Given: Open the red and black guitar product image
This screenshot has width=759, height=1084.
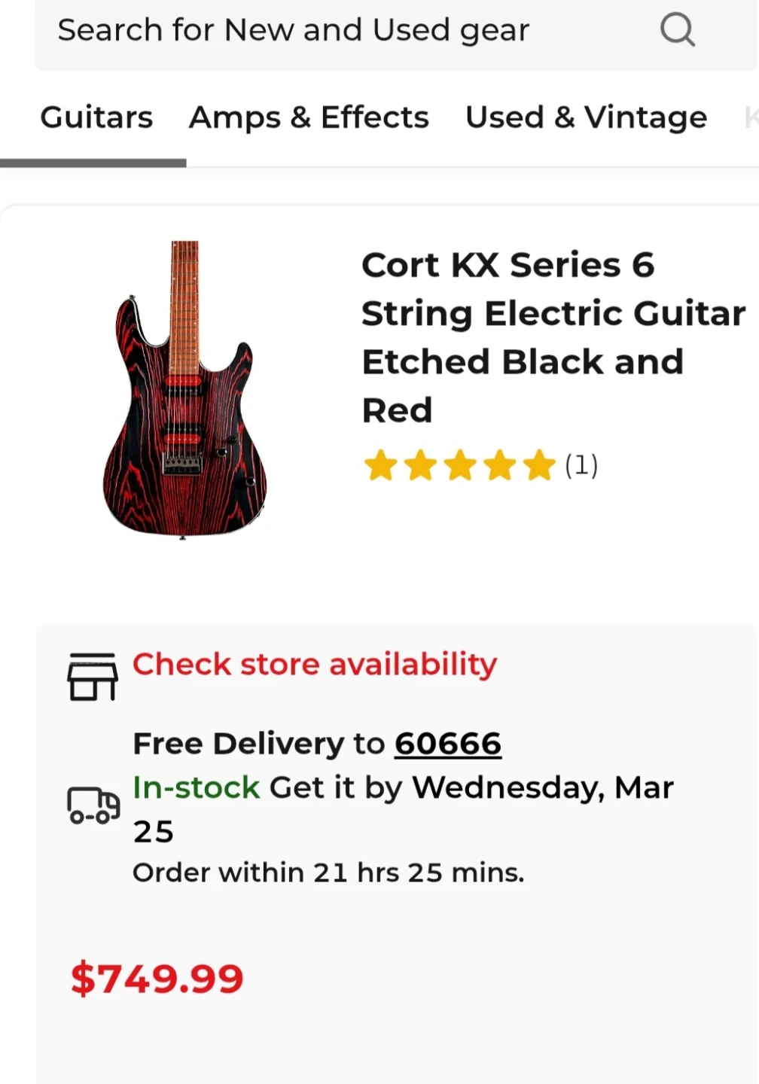Looking at the screenshot, I should click(184, 389).
